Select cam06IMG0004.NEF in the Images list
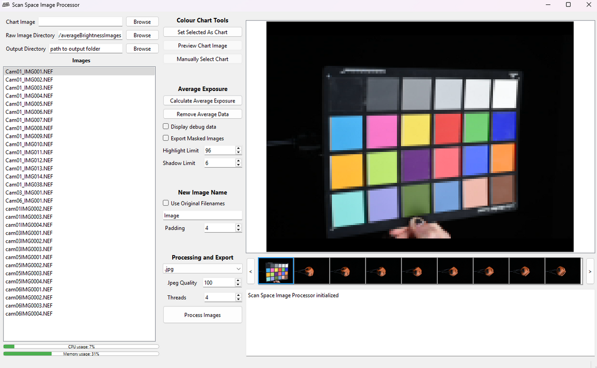The width and height of the screenshot is (597, 368). [80, 314]
